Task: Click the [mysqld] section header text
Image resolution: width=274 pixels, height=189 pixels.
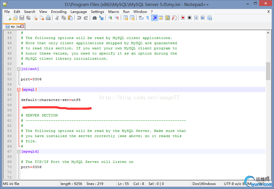Action: click(x=30, y=152)
